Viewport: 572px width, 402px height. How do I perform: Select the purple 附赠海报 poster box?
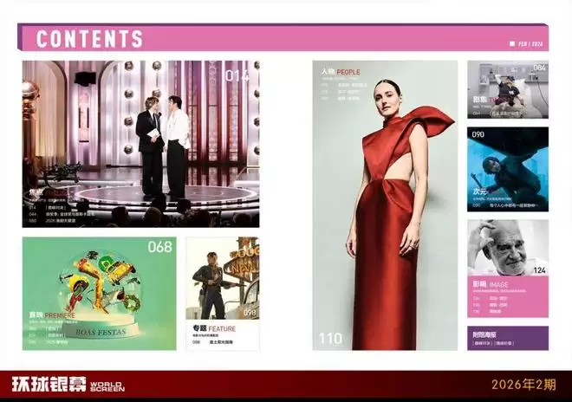[x=508, y=338]
